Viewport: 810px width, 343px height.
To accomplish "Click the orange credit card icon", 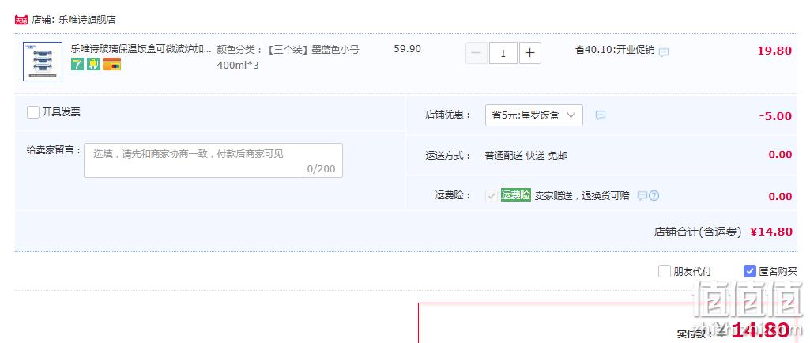I will point(111,64).
